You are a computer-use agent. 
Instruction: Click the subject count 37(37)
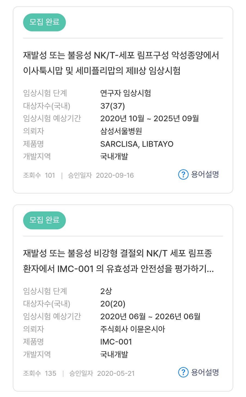tap(112, 106)
